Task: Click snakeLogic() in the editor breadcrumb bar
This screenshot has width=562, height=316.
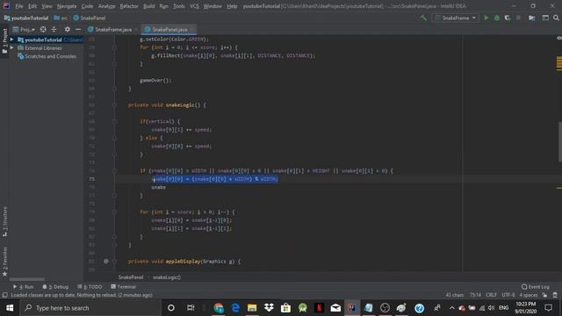Action: (167, 277)
